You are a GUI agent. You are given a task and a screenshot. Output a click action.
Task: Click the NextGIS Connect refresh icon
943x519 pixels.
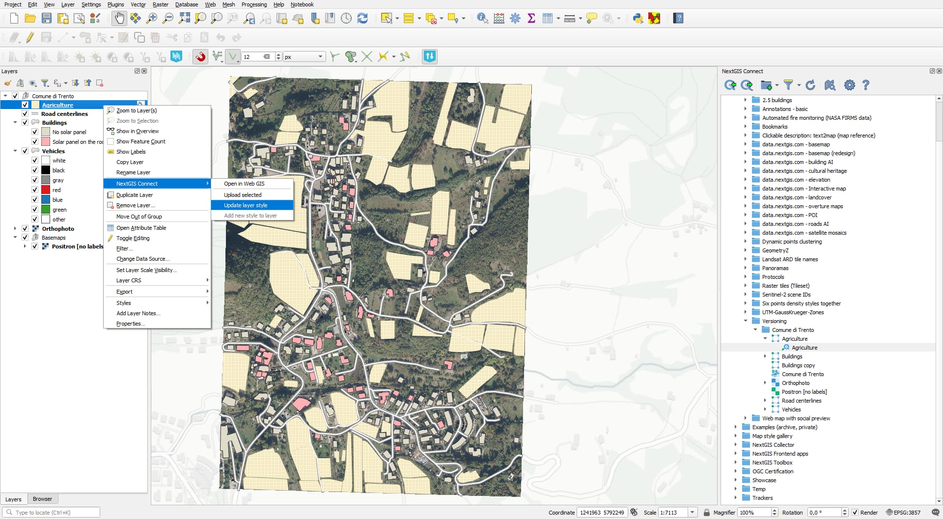pyautogui.click(x=810, y=85)
